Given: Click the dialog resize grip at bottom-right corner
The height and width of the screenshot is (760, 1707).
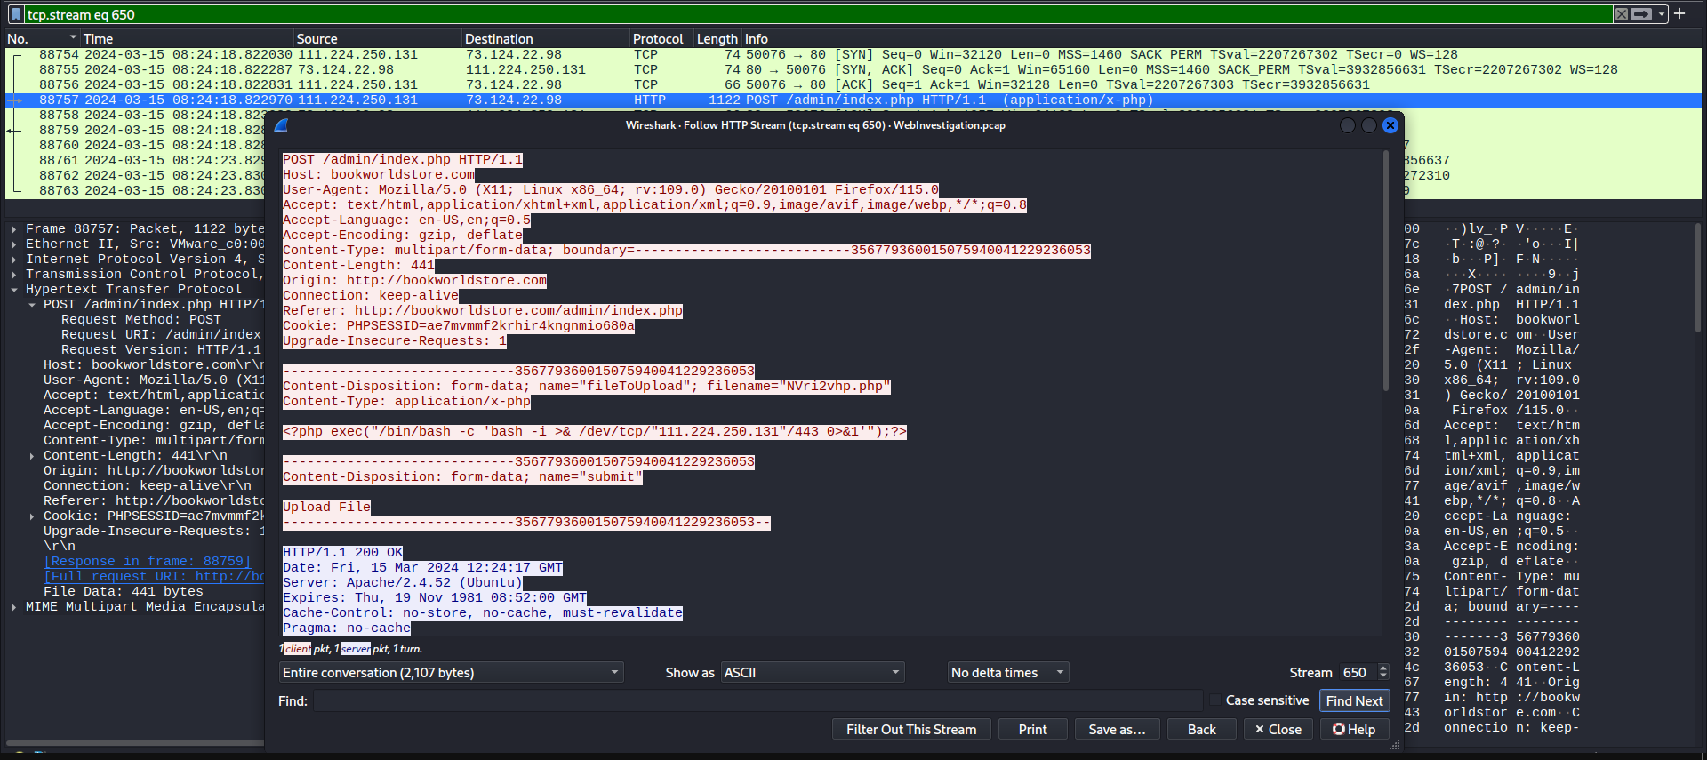Looking at the screenshot, I should click(1395, 745).
